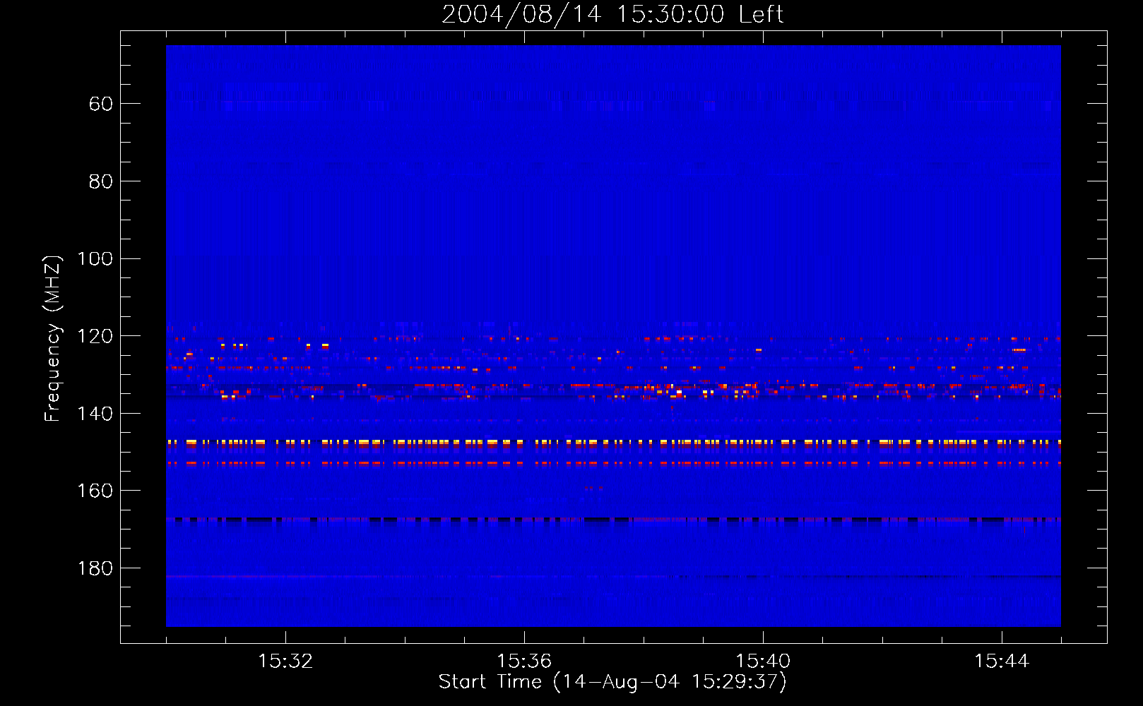The image size is (1143, 706).
Task: Click the 15:32 time tick label
Action: point(285,662)
